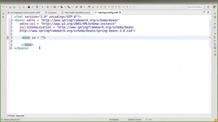Click the green Run button icon
The width and height of the screenshot is (218, 122).
tap(54, 7)
